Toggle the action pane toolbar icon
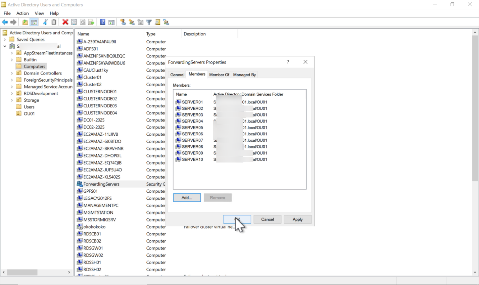 point(111,22)
